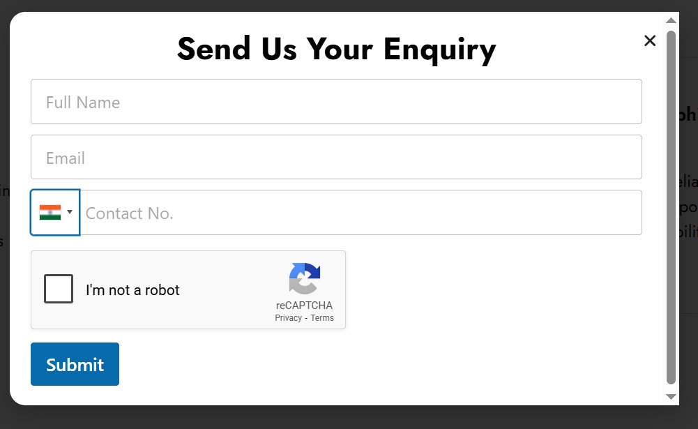Open the reCAPTCHA Terms link
Screen dimensions: 698x429
[x=322, y=318]
